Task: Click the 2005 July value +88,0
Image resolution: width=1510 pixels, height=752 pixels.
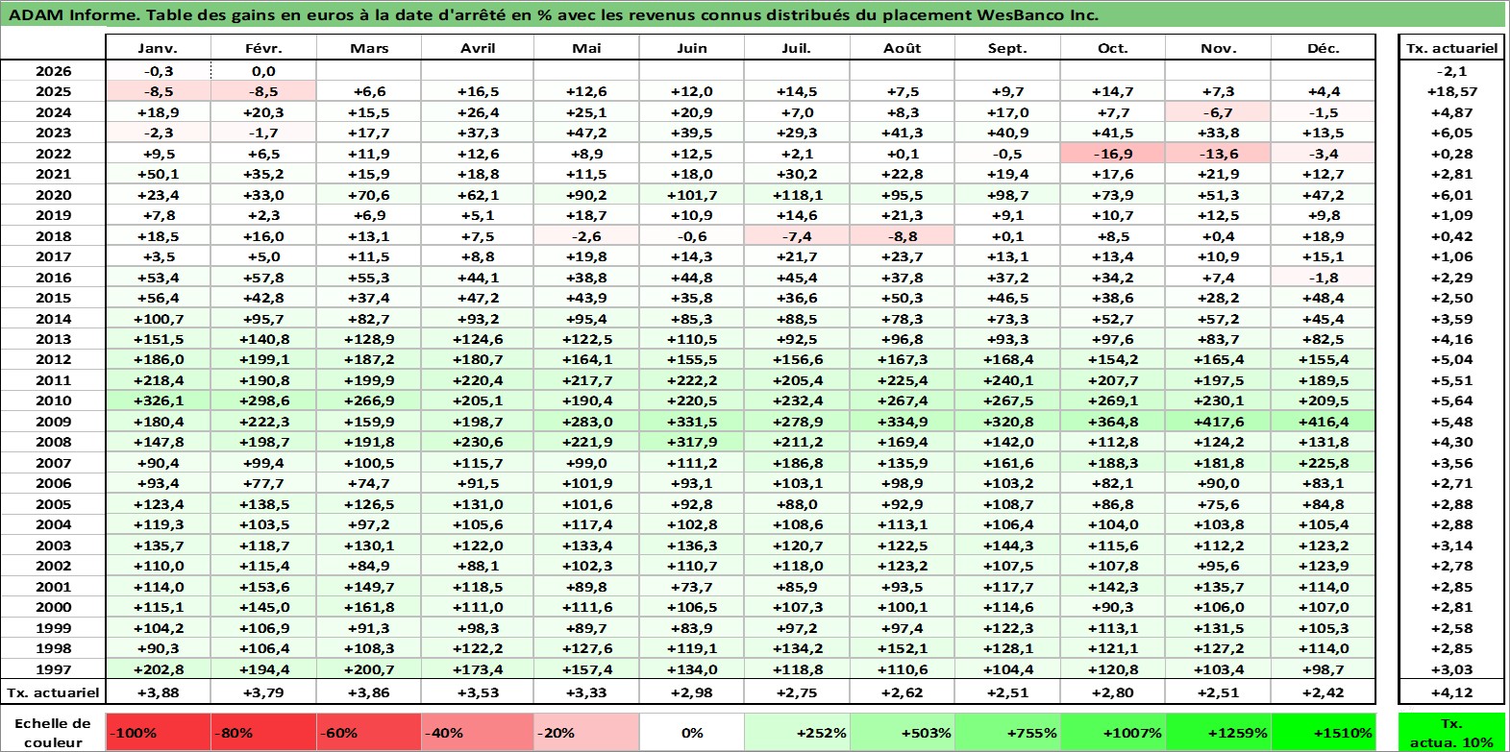Action: tap(797, 504)
